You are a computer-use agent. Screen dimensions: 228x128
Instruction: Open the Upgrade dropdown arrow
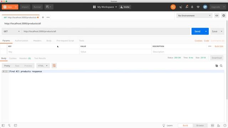[x=224, y=7]
